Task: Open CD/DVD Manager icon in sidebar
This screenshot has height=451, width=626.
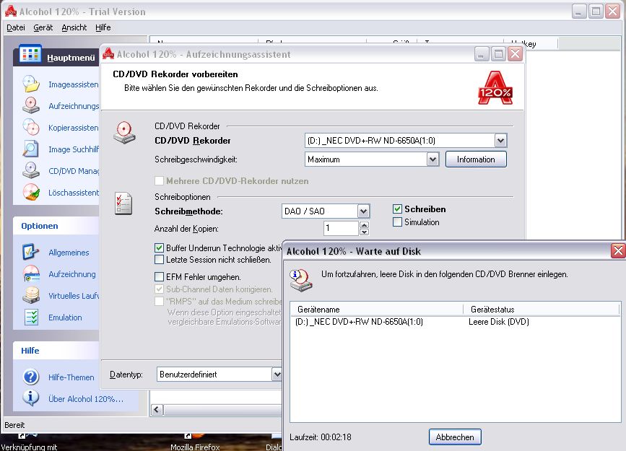Action: tap(31, 170)
